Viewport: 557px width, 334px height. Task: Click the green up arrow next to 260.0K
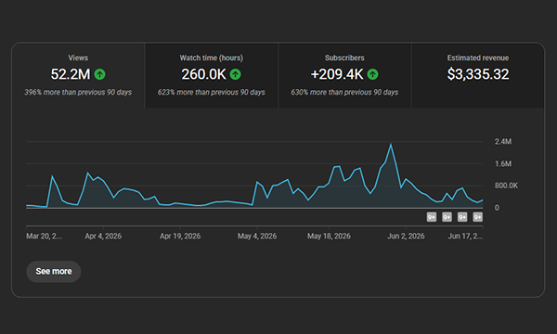[x=235, y=74]
